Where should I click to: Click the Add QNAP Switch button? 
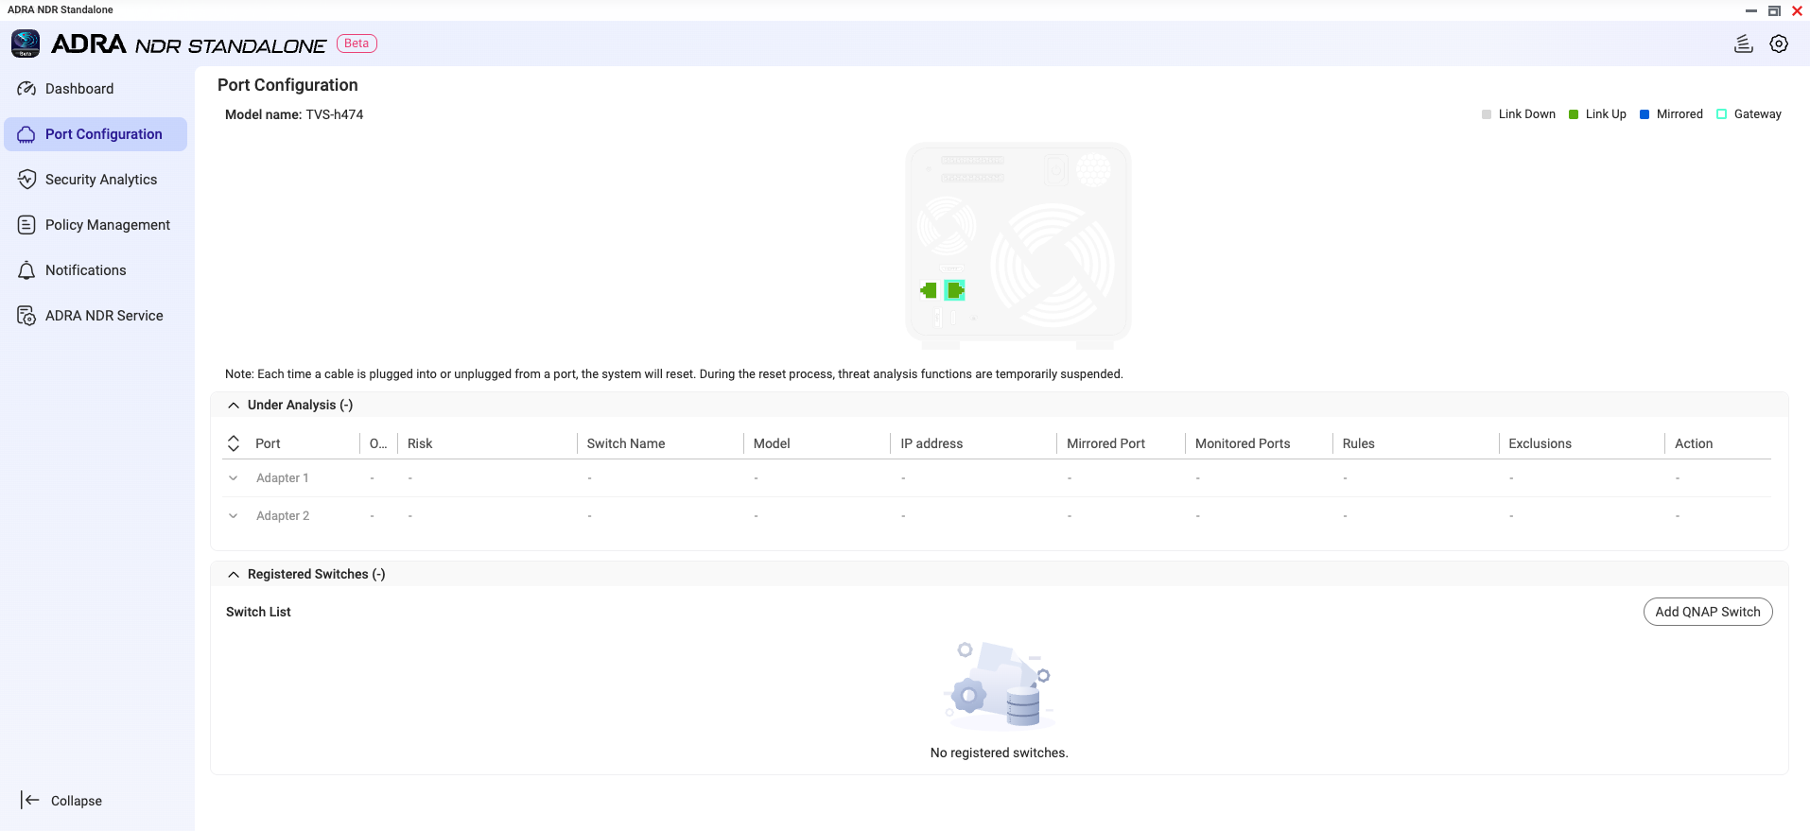[x=1707, y=612]
